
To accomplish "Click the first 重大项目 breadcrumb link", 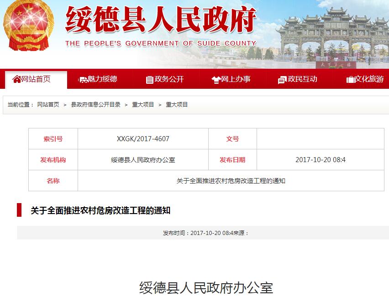I will tap(143, 105).
